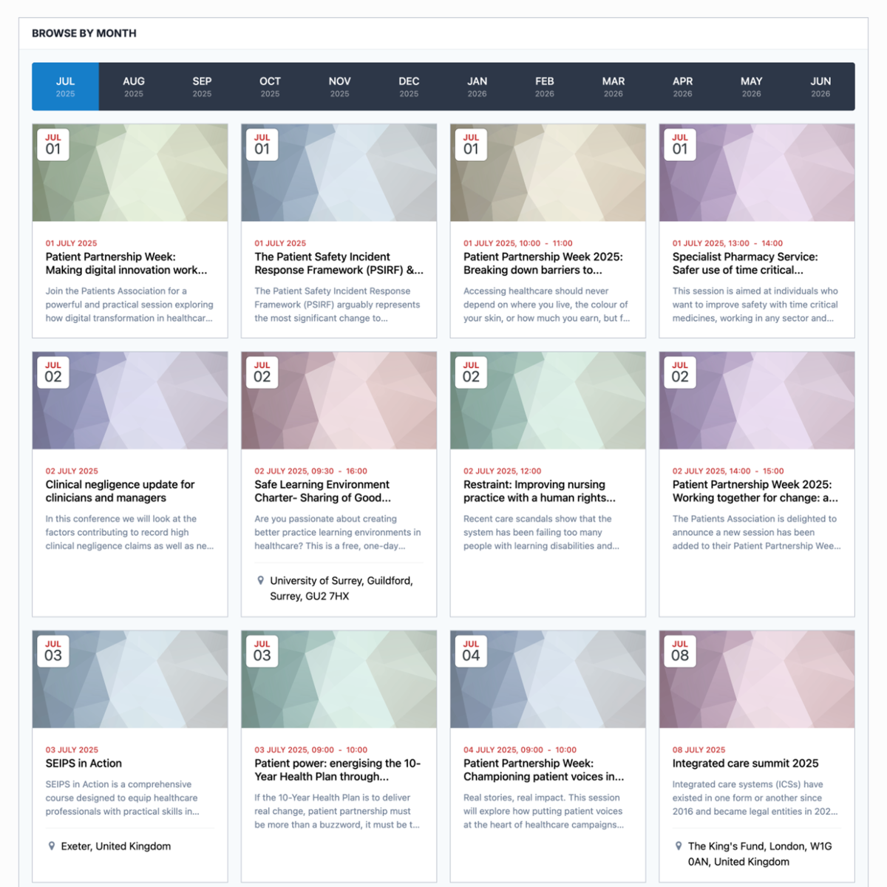887x887 pixels.
Task: Switch to the AUG 2025 month tab
Action: pos(134,86)
